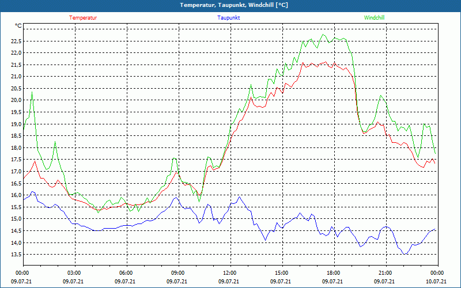Click the red Temperatur legend label
This screenshot has height=288, width=461.
pyautogui.click(x=83, y=18)
